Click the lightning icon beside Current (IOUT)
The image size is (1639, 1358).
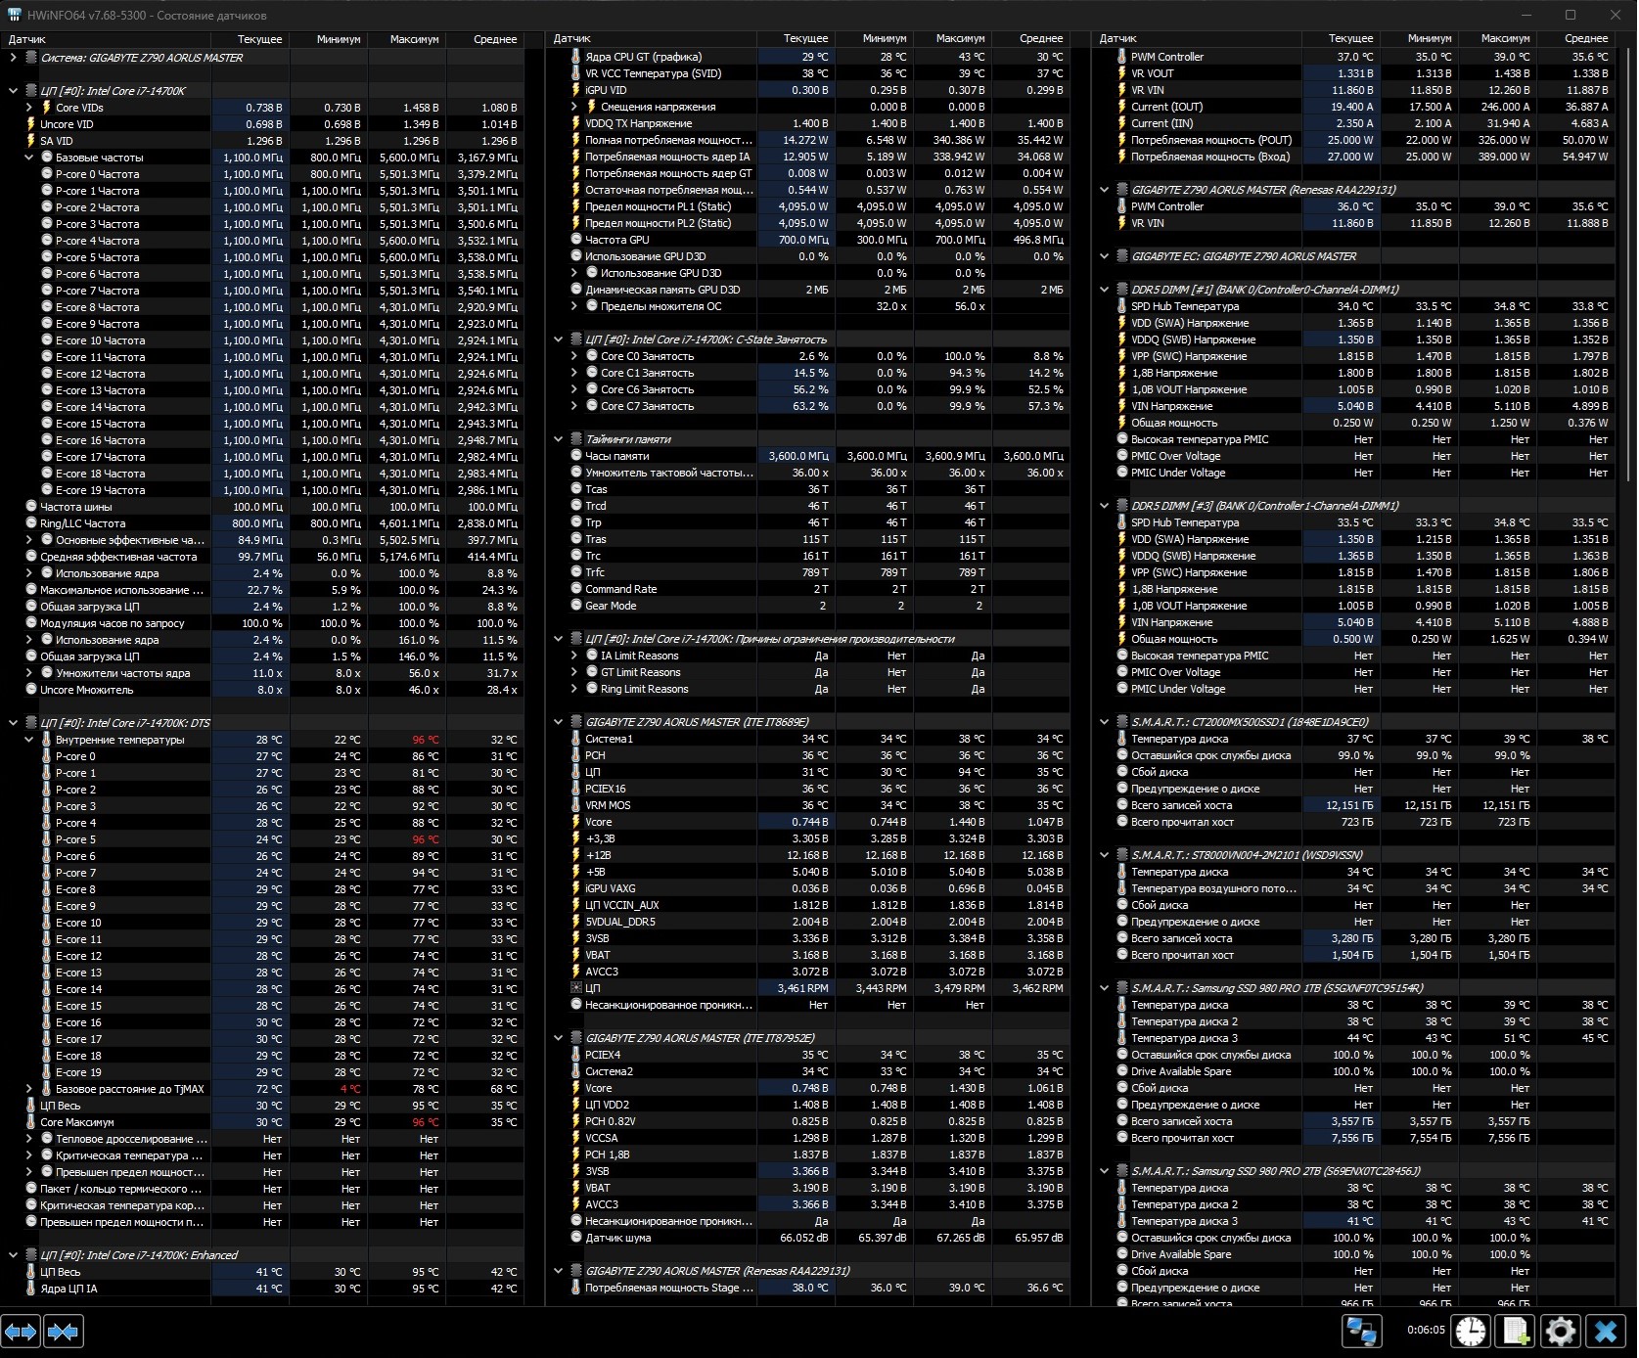(x=1121, y=107)
